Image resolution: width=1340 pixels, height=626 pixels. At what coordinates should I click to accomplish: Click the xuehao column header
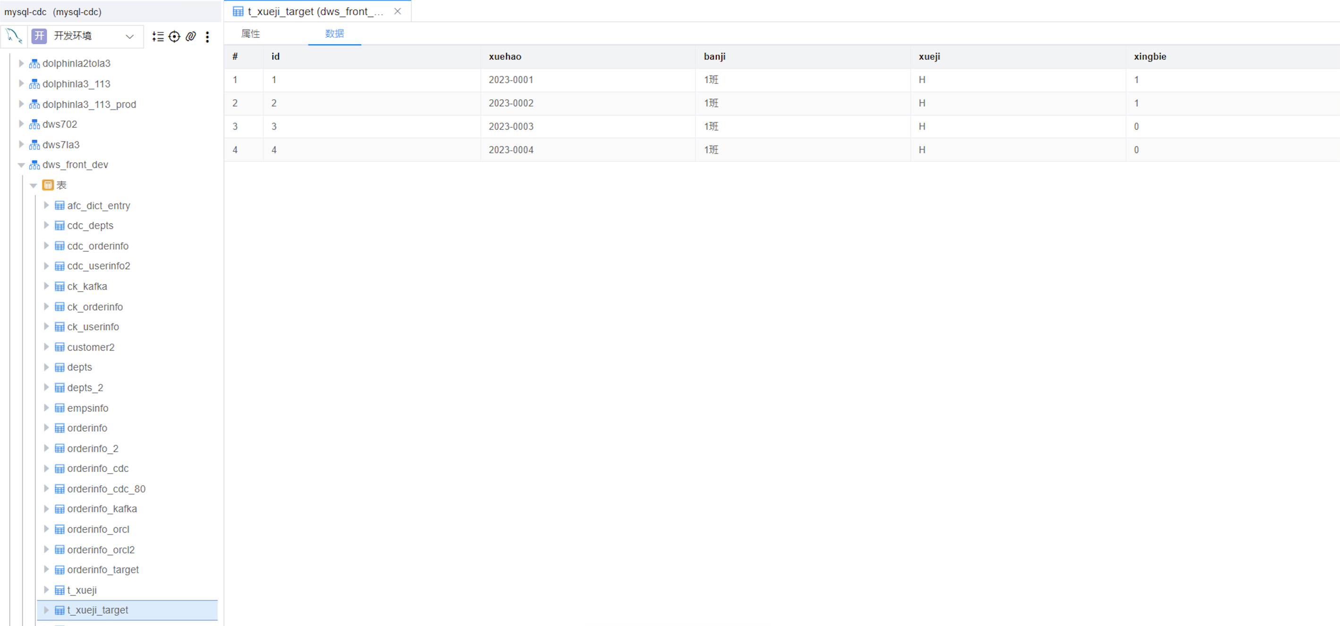[x=505, y=57]
